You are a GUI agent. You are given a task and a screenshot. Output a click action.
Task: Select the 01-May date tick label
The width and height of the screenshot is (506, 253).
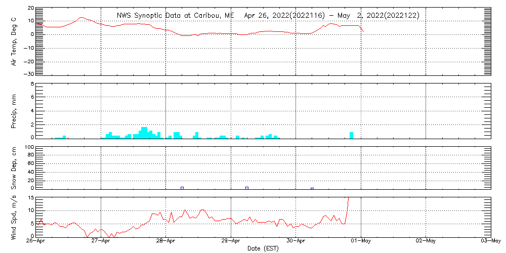click(361, 242)
